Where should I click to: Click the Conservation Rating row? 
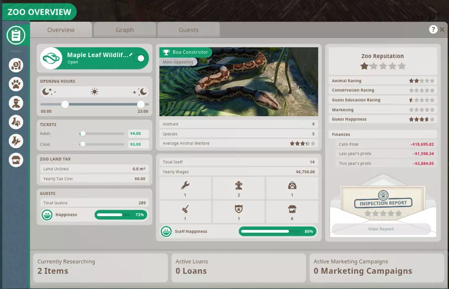click(x=383, y=90)
